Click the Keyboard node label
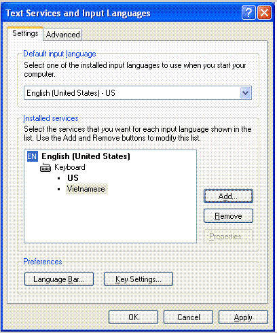The height and width of the screenshot is (333, 277). coord(70,167)
